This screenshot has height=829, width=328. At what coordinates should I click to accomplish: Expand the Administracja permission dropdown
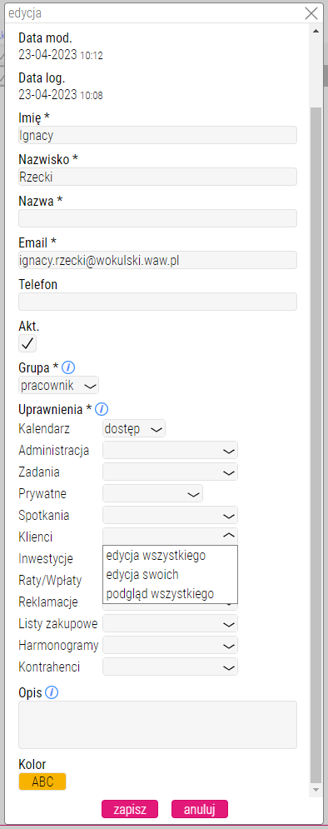(170, 451)
